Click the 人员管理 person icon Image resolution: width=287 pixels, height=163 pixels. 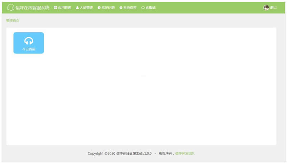click(77, 8)
